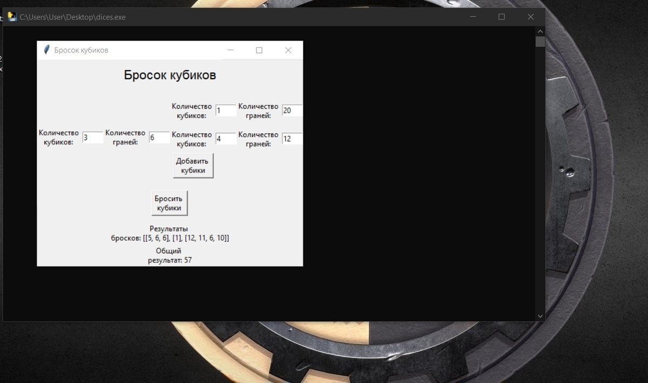Focus the faces field containing 20

292,111
